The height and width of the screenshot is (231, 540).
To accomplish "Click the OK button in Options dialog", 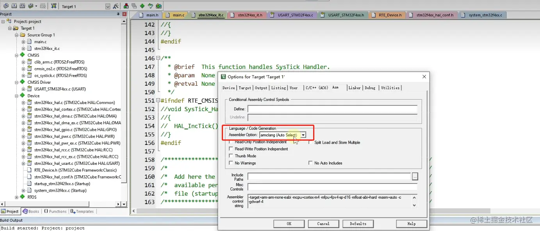I will tap(289, 224).
